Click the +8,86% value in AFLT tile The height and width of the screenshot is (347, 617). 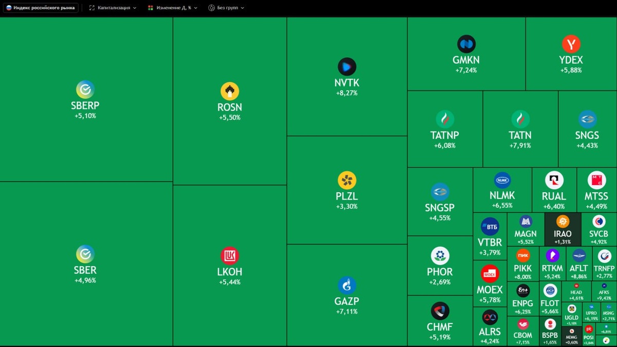pos(579,277)
